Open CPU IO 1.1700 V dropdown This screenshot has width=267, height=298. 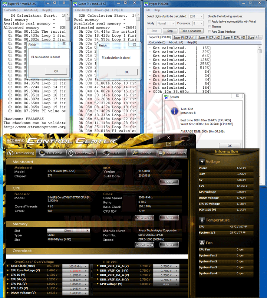pyautogui.click(x=75, y=275)
